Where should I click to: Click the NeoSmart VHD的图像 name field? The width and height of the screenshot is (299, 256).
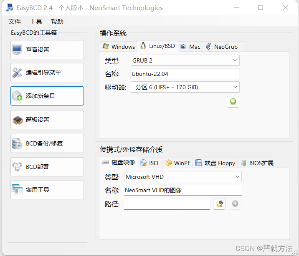(182, 190)
